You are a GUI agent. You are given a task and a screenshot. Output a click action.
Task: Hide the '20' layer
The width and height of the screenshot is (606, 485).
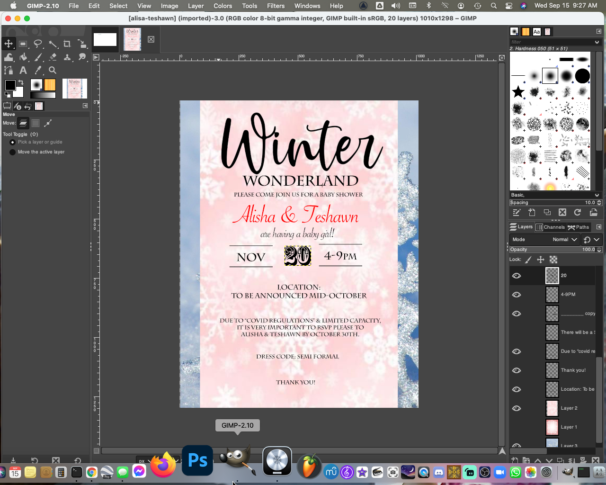pyautogui.click(x=517, y=276)
